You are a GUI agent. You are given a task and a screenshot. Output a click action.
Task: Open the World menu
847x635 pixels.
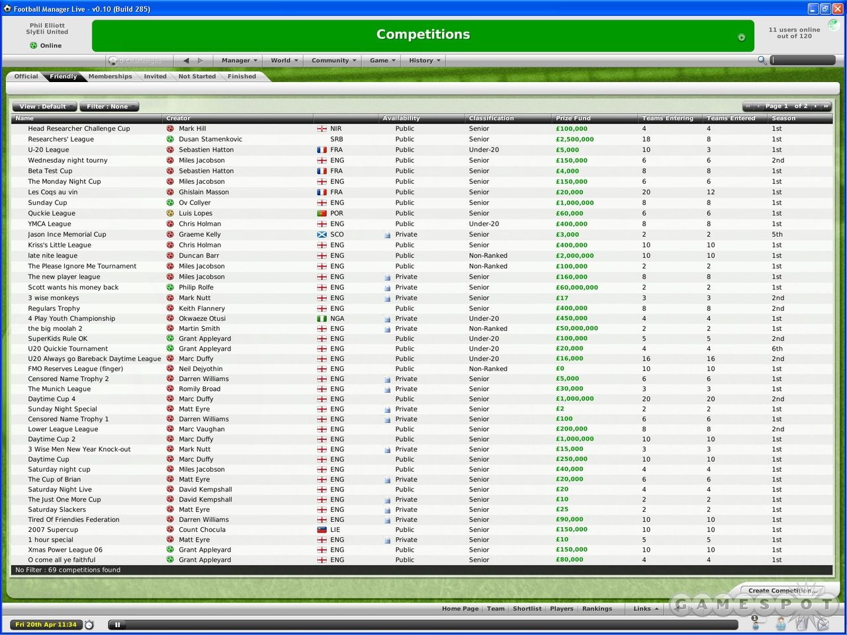click(x=284, y=60)
